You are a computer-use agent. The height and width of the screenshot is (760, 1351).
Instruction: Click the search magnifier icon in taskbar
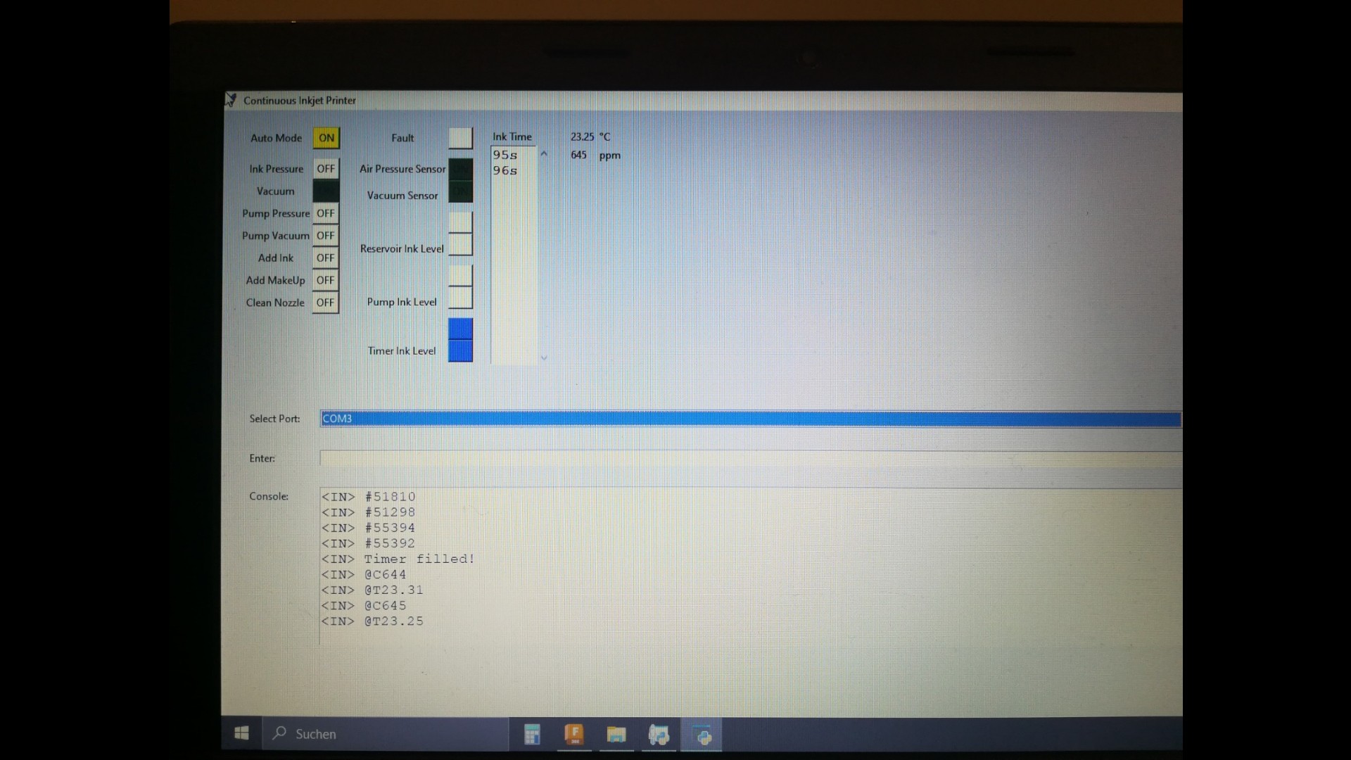tap(279, 733)
